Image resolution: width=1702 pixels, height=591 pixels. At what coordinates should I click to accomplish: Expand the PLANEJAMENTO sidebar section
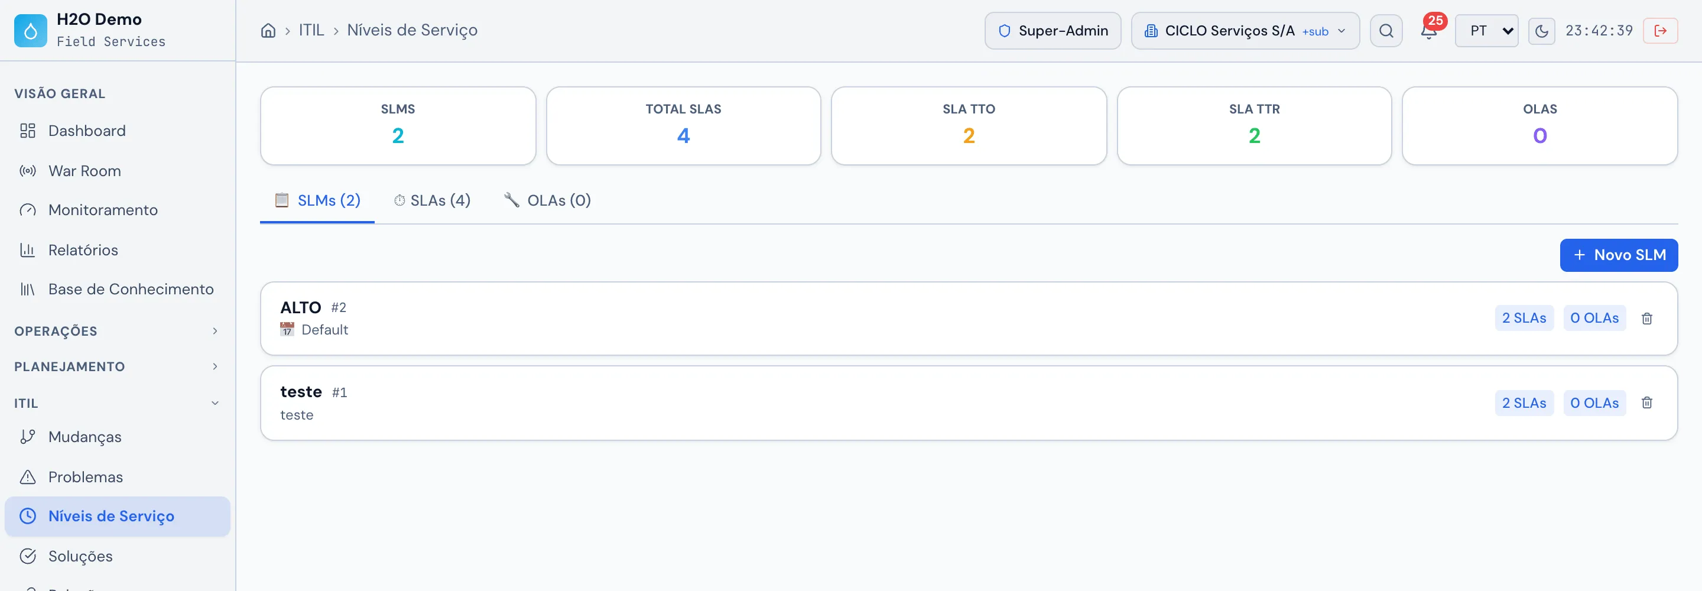point(118,366)
